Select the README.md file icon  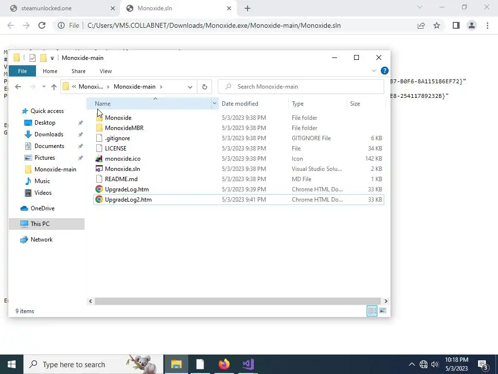pyautogui.click(x=99, y=179)
